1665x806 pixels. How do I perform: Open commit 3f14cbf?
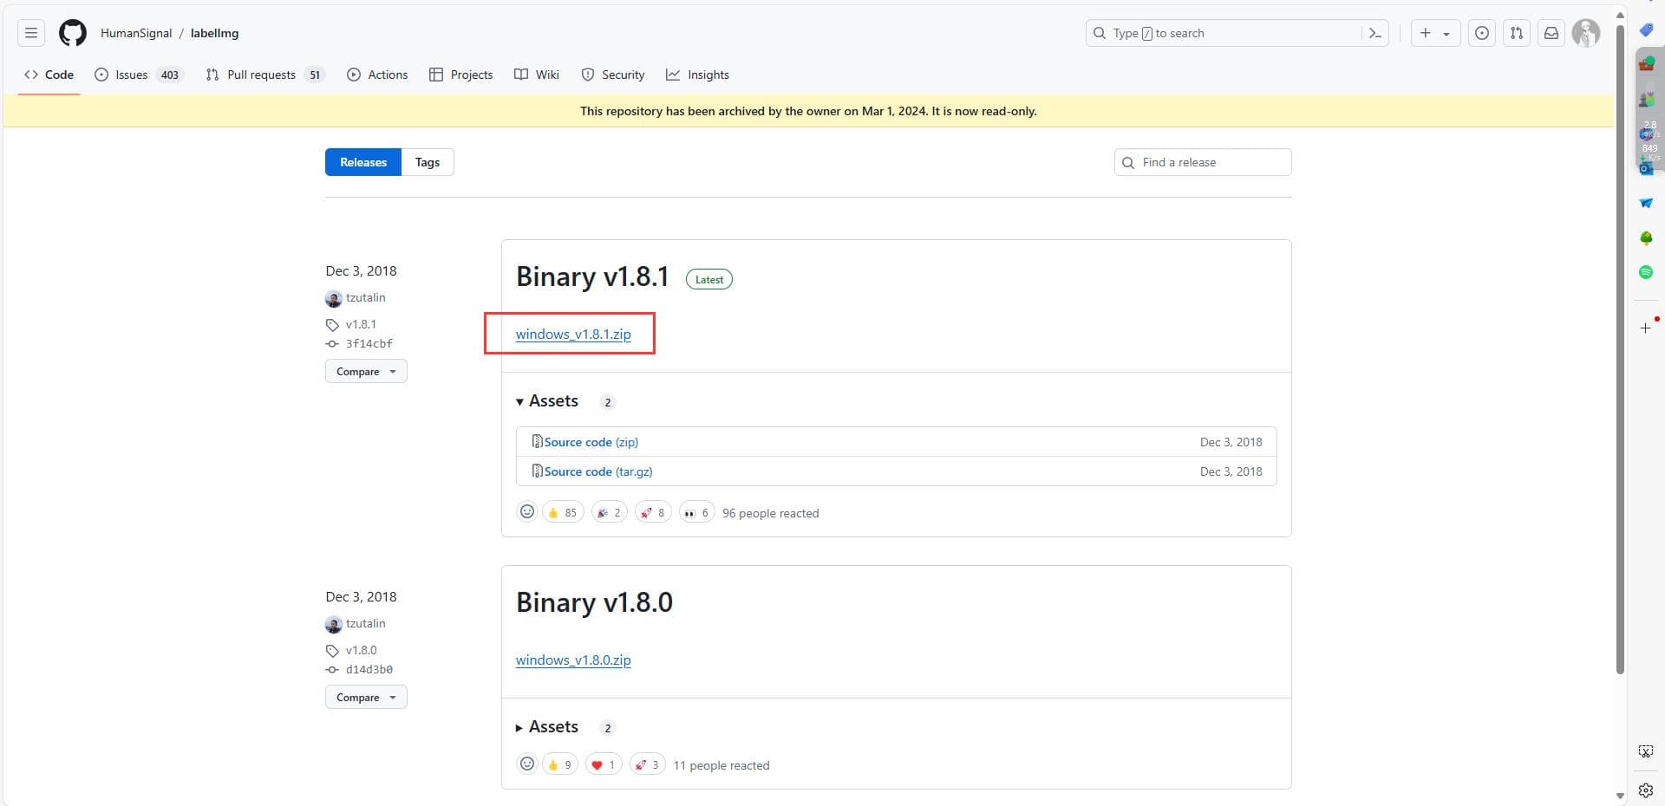tap(369, 343)
